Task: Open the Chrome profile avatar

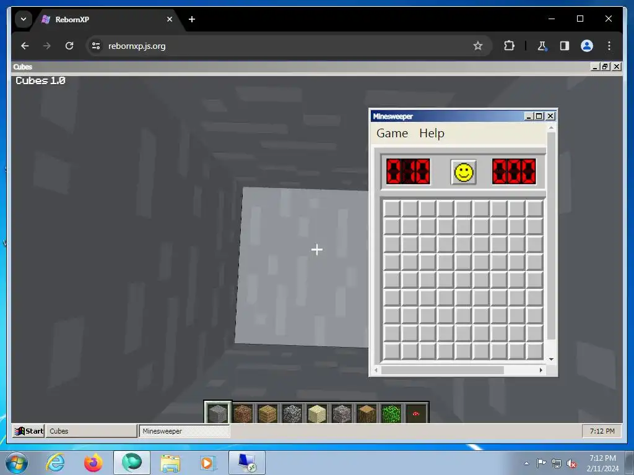Action: coord(587,46)
